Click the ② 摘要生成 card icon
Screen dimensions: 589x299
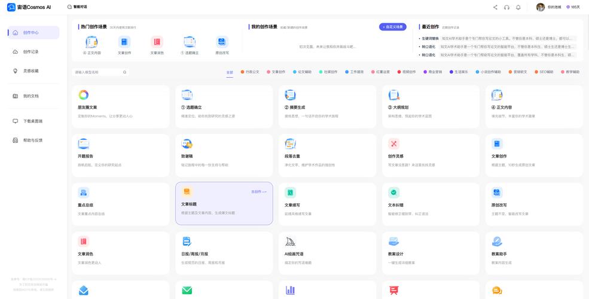[x=290, y=95]
